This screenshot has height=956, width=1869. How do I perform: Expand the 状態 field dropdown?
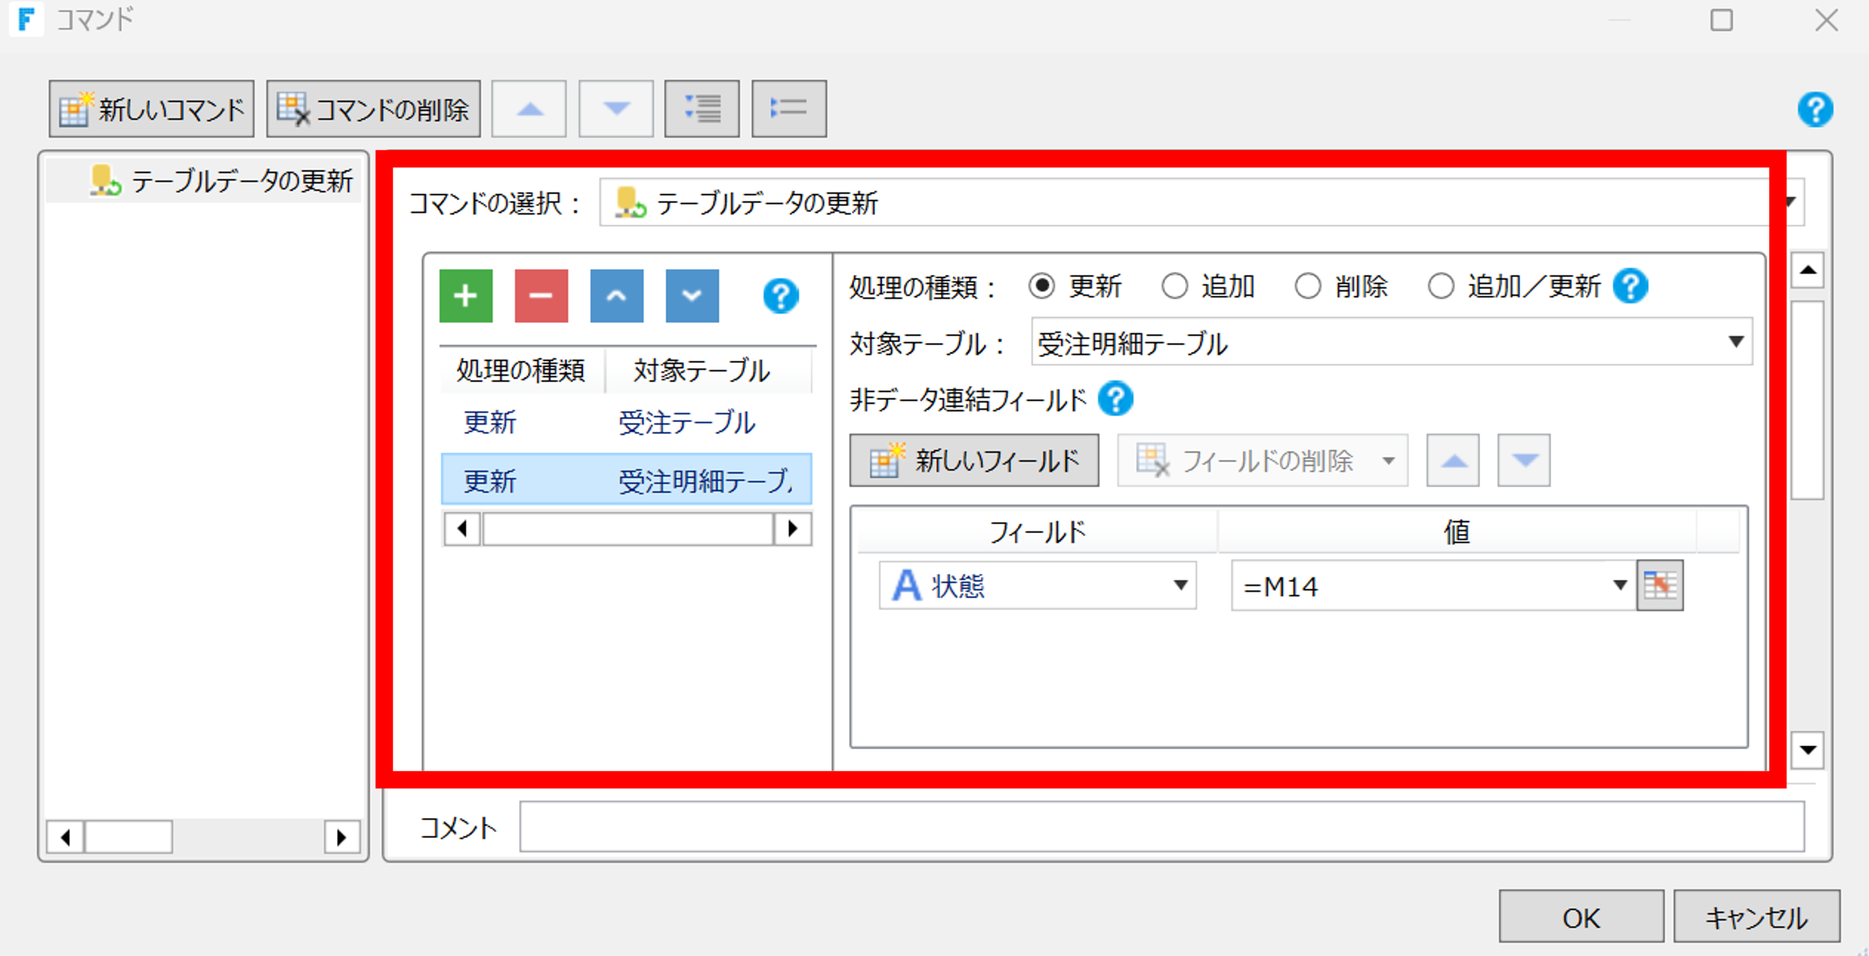[1181, 585]
